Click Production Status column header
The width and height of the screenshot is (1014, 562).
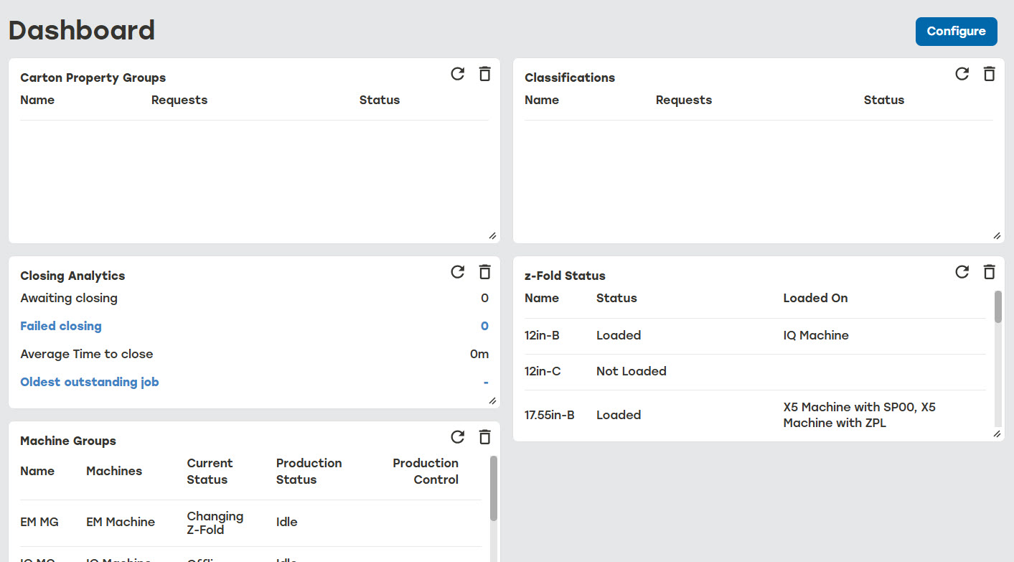click(x=309, y=471)
